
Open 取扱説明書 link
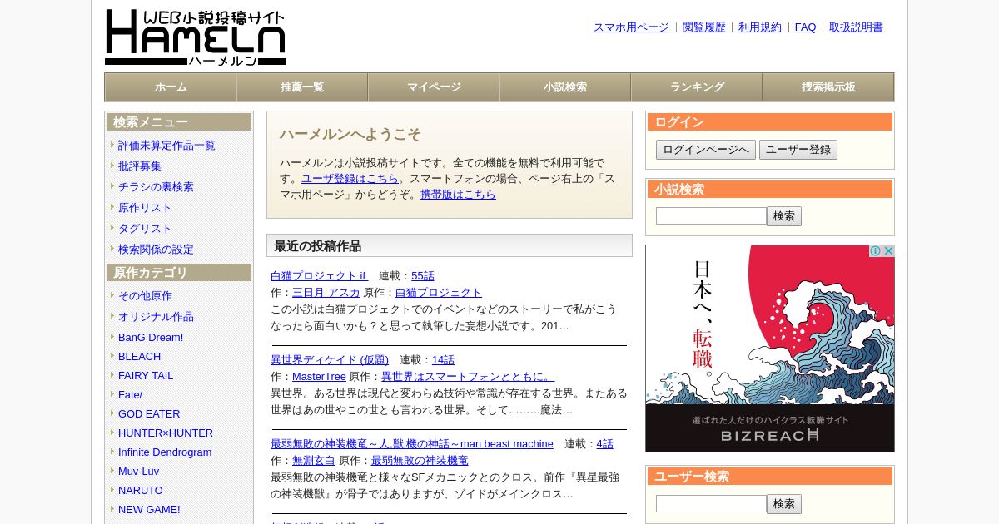[856, 27]
